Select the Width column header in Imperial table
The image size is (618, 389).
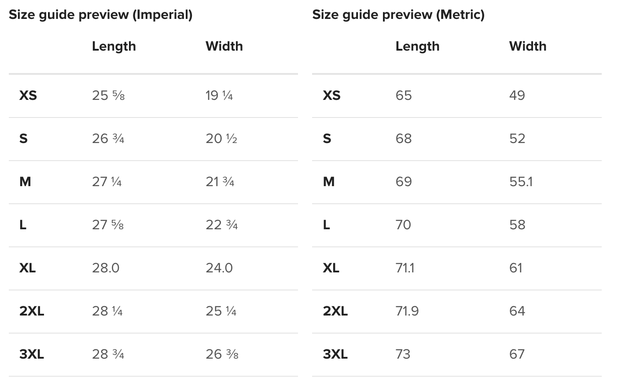pos(224,46)
